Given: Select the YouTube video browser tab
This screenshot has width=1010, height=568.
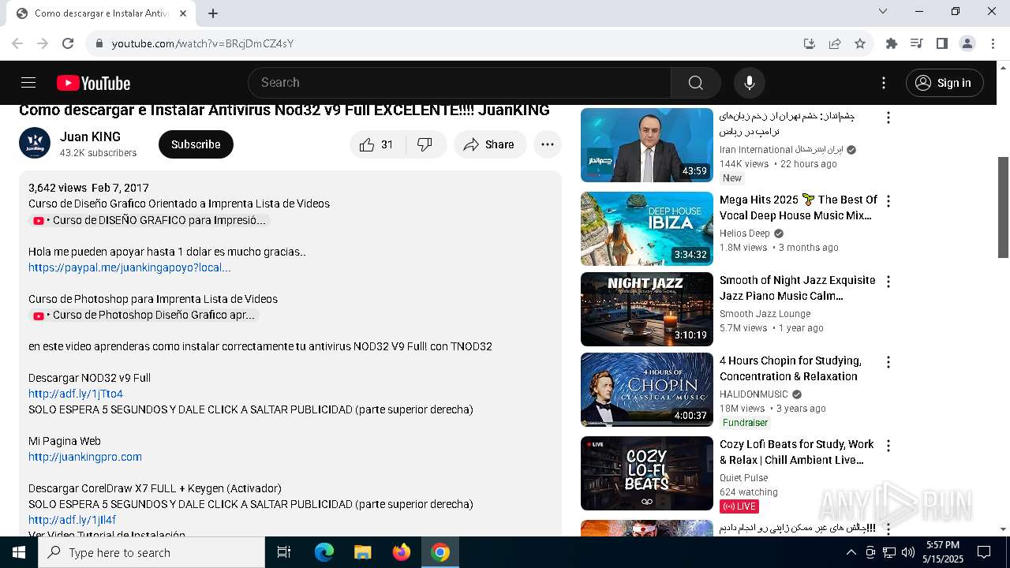Looking at the screenshot, I should 101,13.
